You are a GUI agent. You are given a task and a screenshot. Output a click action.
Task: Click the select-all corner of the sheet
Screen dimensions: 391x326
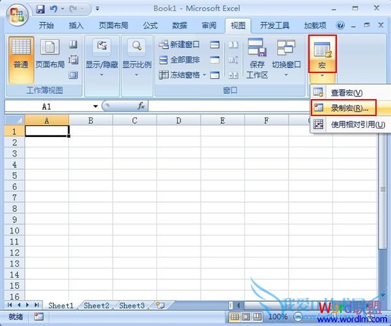[x=14, y=121]
